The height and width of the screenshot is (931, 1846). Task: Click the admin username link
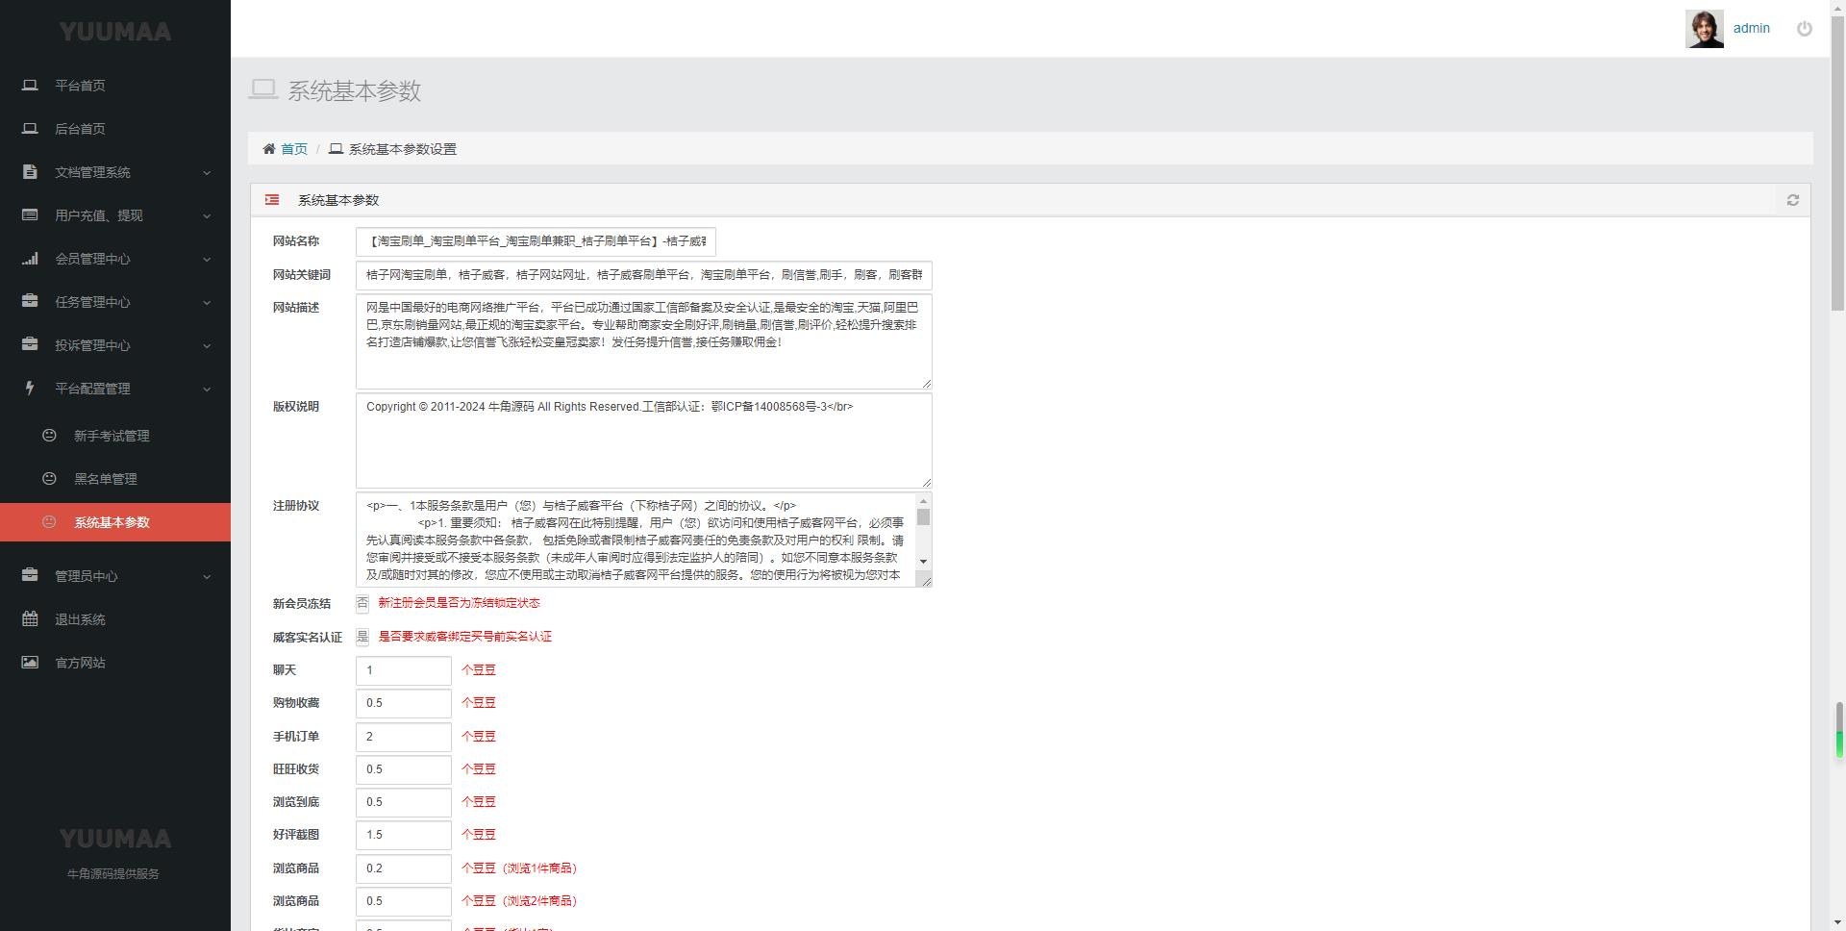(x=1751, y=29)
